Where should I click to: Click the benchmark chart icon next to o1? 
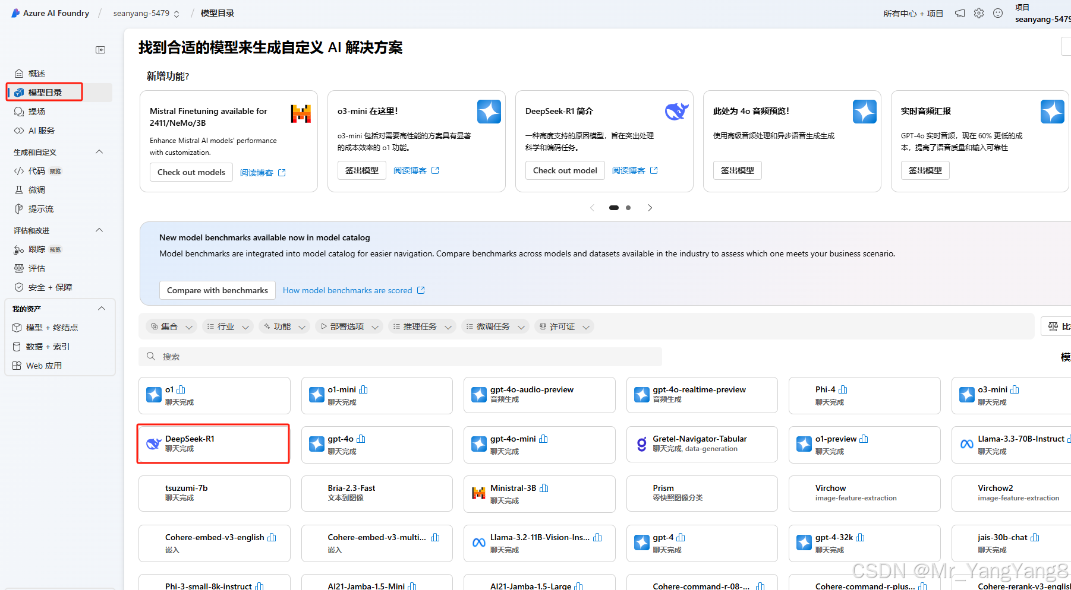[x=181, y=389]
